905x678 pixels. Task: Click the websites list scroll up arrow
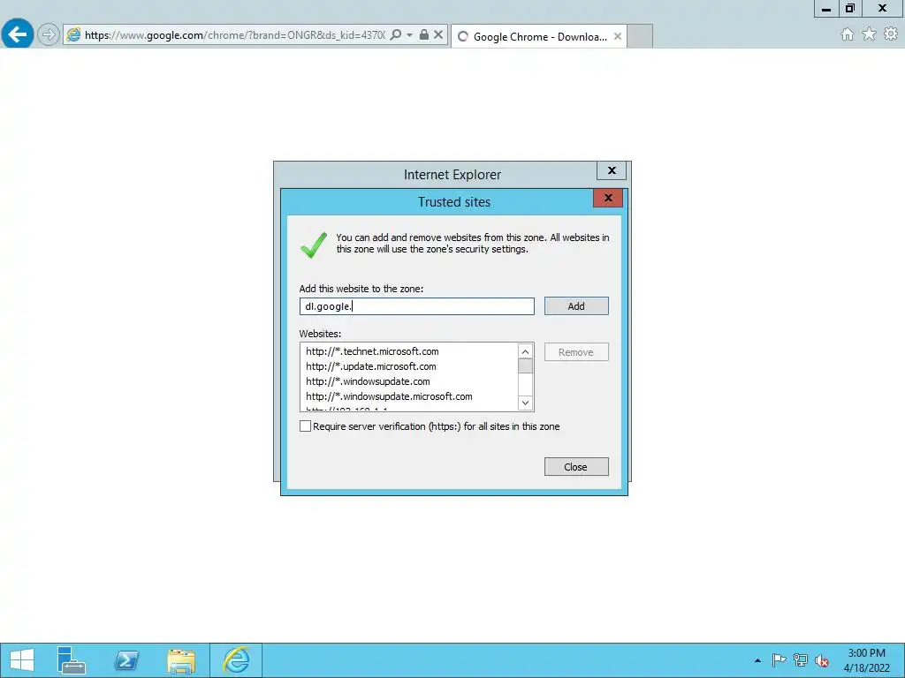point(525,351)
